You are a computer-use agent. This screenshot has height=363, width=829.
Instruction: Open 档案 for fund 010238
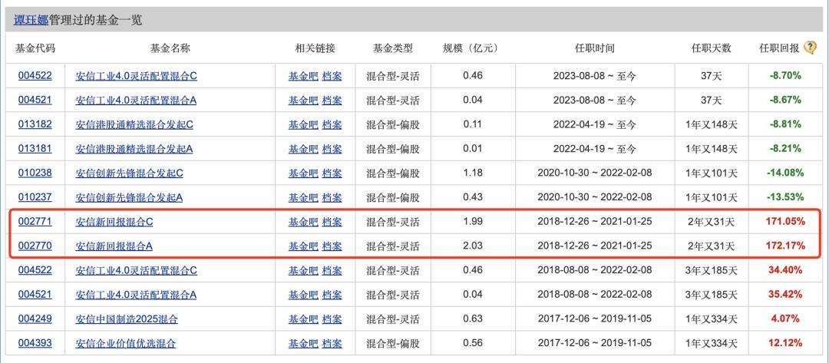tap(332, 173)
